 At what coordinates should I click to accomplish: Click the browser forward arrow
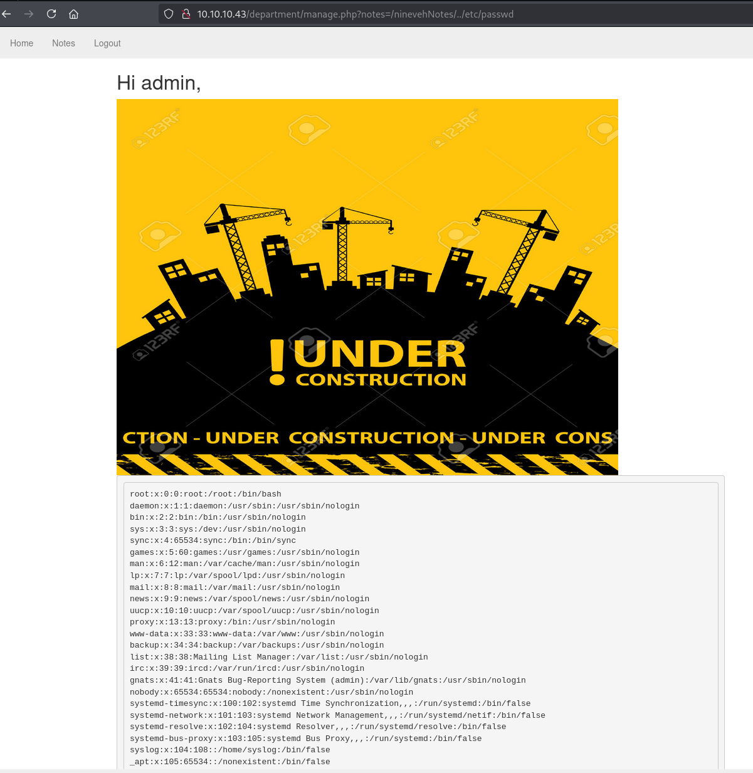(29, 14)
